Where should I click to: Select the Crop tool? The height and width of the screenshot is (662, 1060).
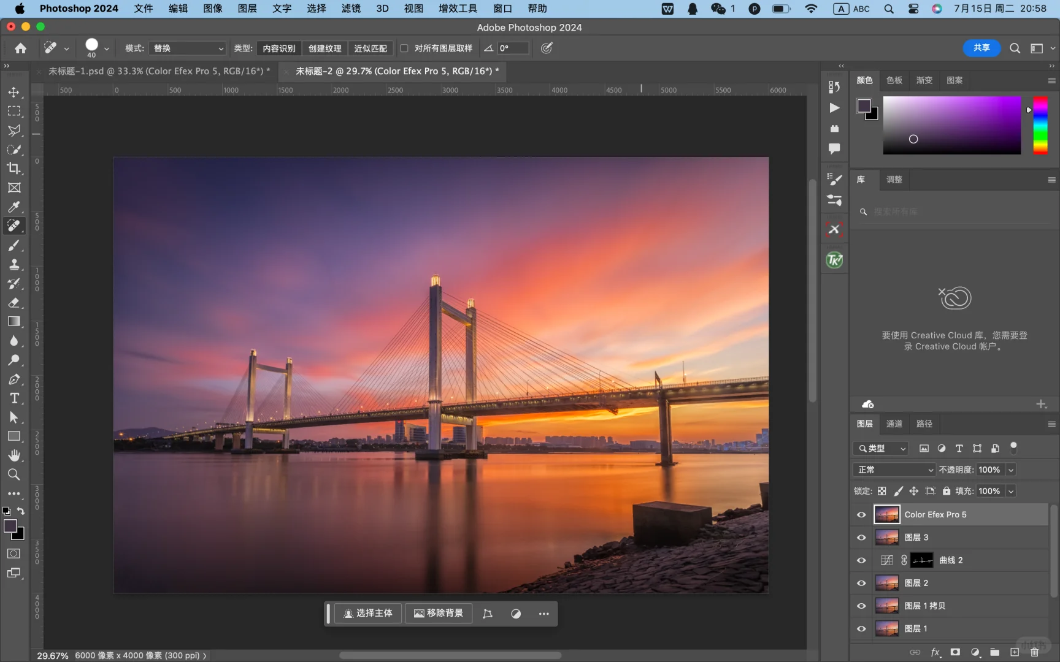(13, 169)
